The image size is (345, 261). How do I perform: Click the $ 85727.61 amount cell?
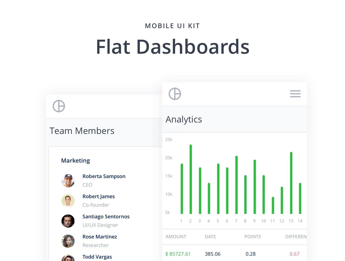(178, 254)
